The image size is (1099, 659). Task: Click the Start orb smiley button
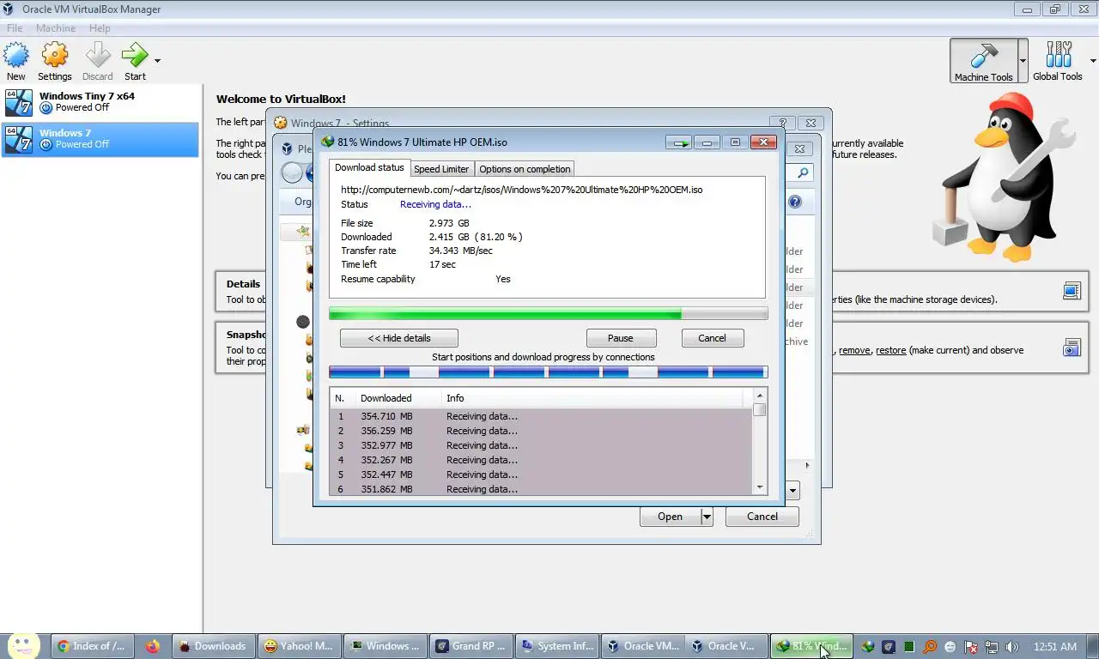point(23,646)
